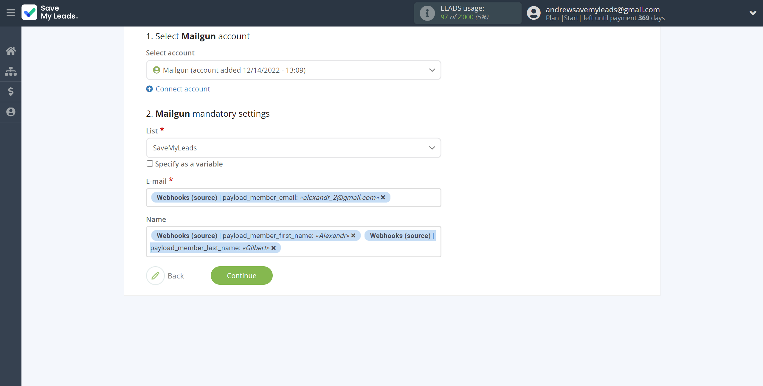763x386 pixels.
Task: Open Billing dollar icon in sidebar
Action: click(11, 91)
